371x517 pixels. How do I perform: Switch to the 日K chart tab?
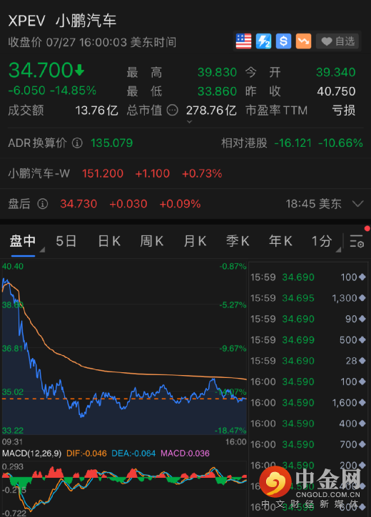click(x=109, y=241)
